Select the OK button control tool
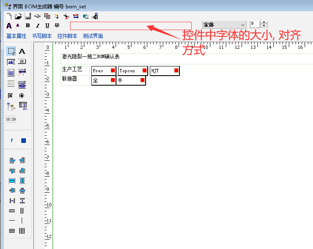Viewport: 313px width, 249px height. coord(22,62)
